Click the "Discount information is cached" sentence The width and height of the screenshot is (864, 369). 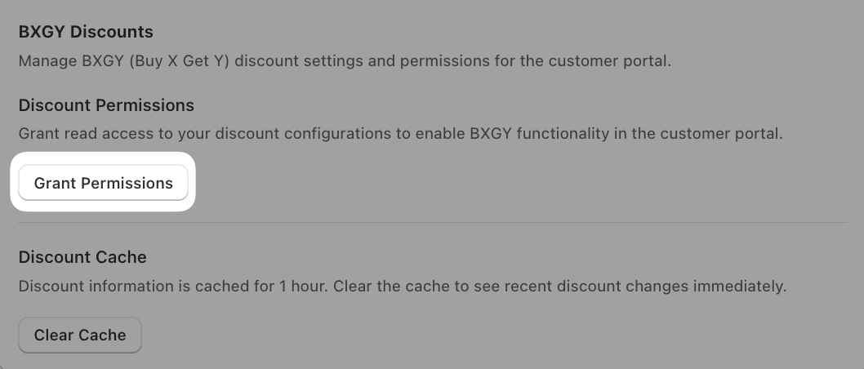pyautogui.click(x=174, y=287)
